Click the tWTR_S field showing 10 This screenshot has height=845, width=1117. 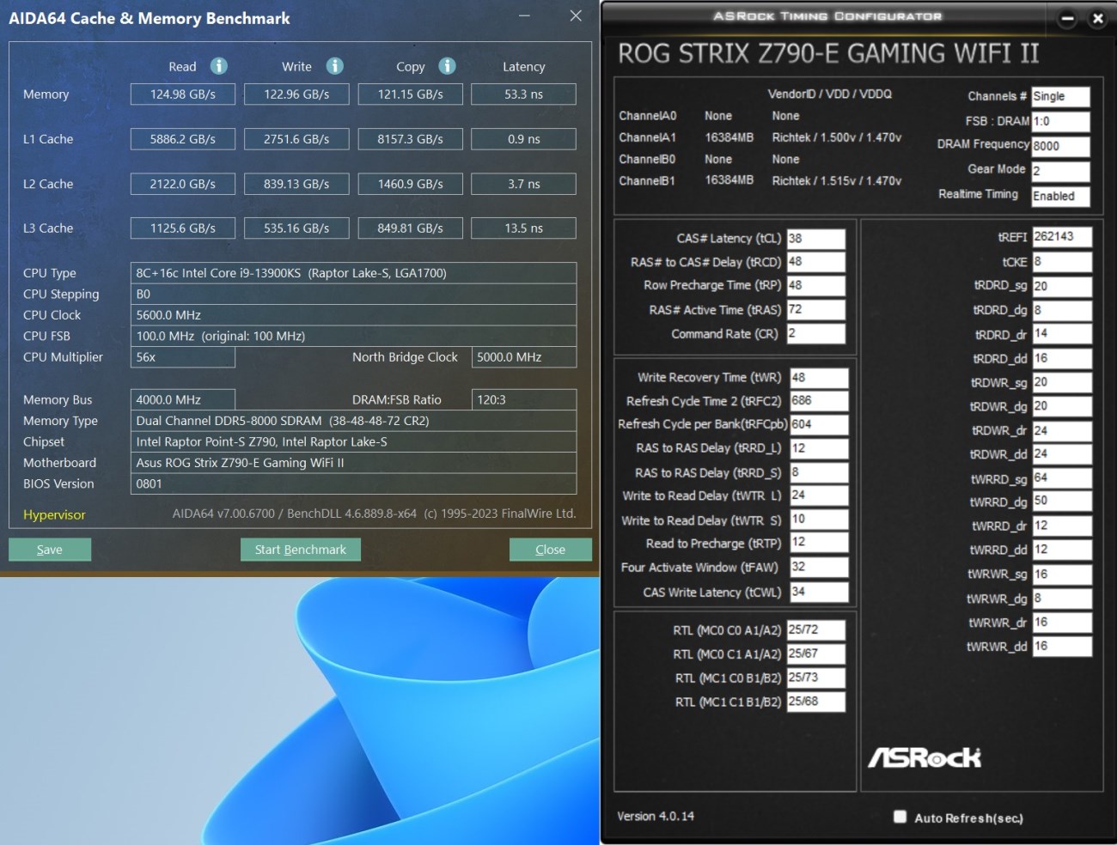(820, 520)
